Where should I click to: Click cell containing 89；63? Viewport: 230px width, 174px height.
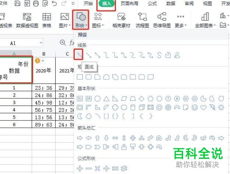tap(44, 125)
